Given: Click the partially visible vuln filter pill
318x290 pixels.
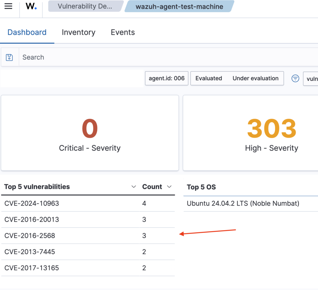Looking at the screenshot, I should [x=311, y=78].
